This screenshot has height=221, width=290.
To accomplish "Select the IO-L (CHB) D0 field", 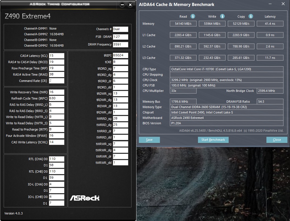I will (57, 197).
